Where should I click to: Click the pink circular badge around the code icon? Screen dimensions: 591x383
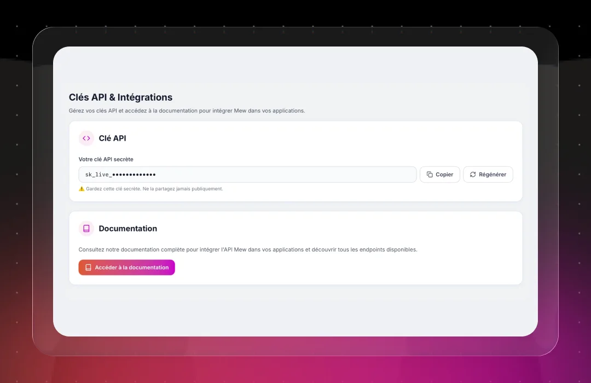click(86, 138)
